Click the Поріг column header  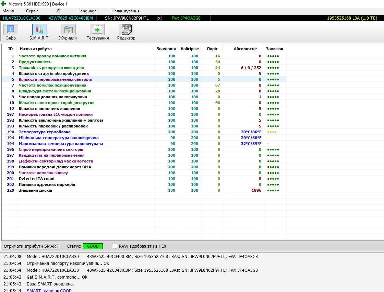click(212, 49)
